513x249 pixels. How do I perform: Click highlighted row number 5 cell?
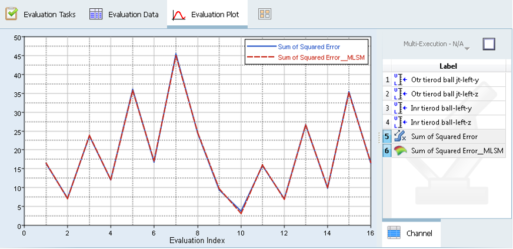coord(387,137)
